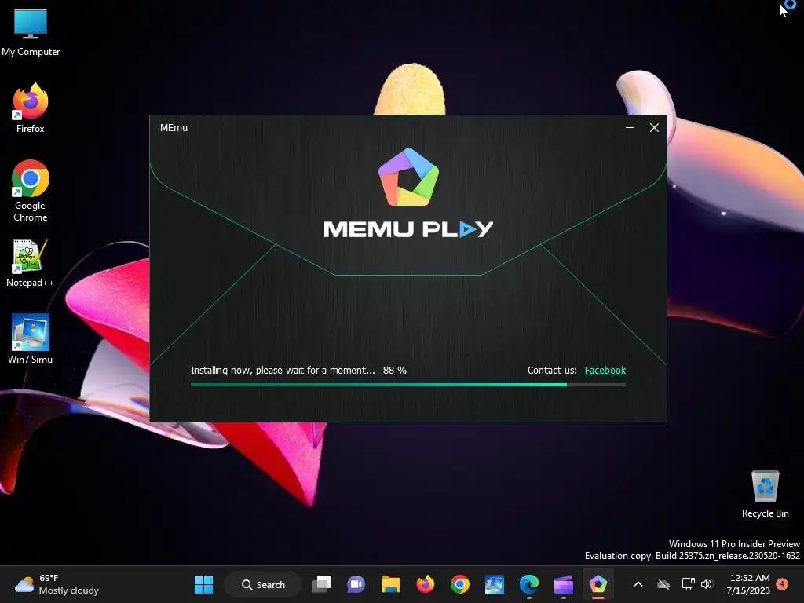Open the clapperboard video app in taskbar
Viewport: 804px width, 603px height.
[x=564, y=584]
